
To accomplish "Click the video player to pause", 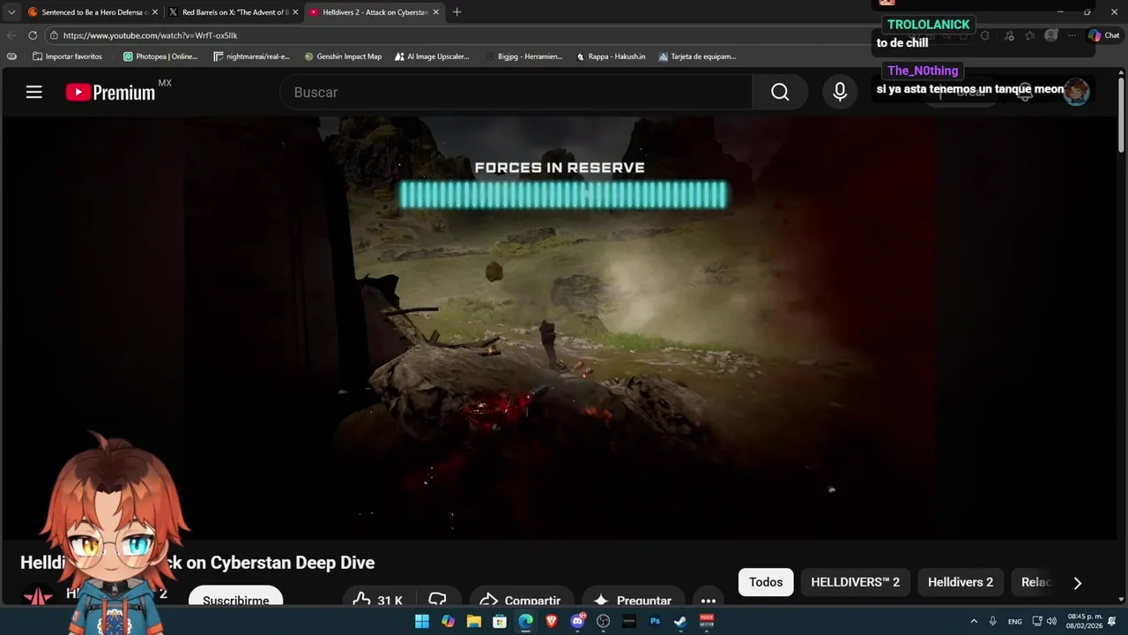I will [x=560, y=328].
